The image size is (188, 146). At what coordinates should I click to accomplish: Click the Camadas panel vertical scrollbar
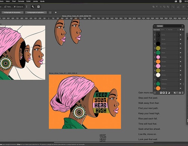184,84
